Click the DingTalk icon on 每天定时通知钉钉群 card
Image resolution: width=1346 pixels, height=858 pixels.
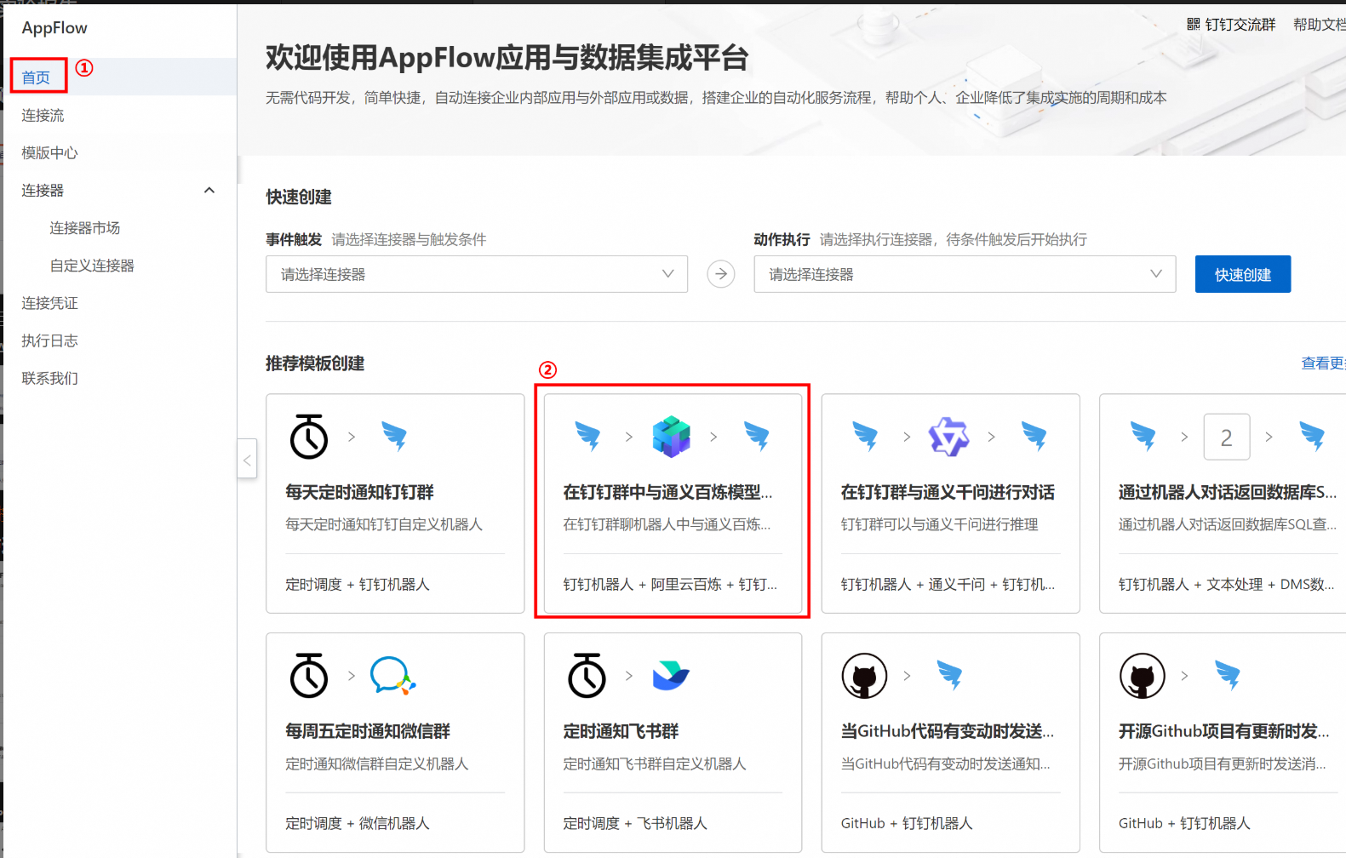coord(394,436)
